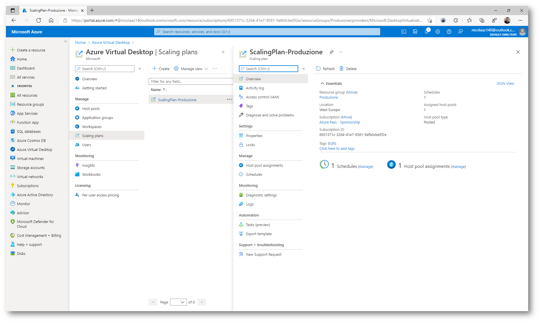Open Produzione resource group link
The image size is (540, 323).
328,97
